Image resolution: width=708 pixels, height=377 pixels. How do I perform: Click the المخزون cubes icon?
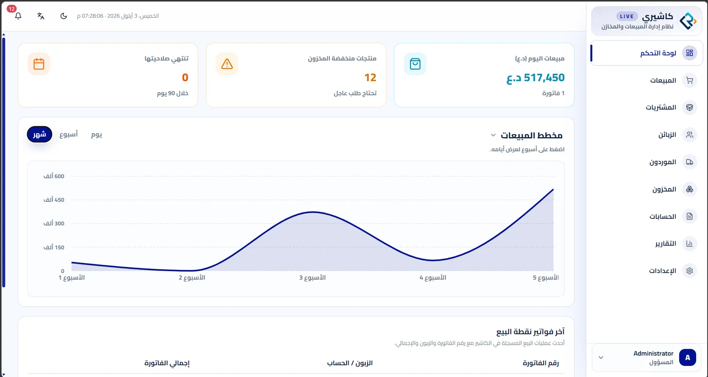[689, 189]
